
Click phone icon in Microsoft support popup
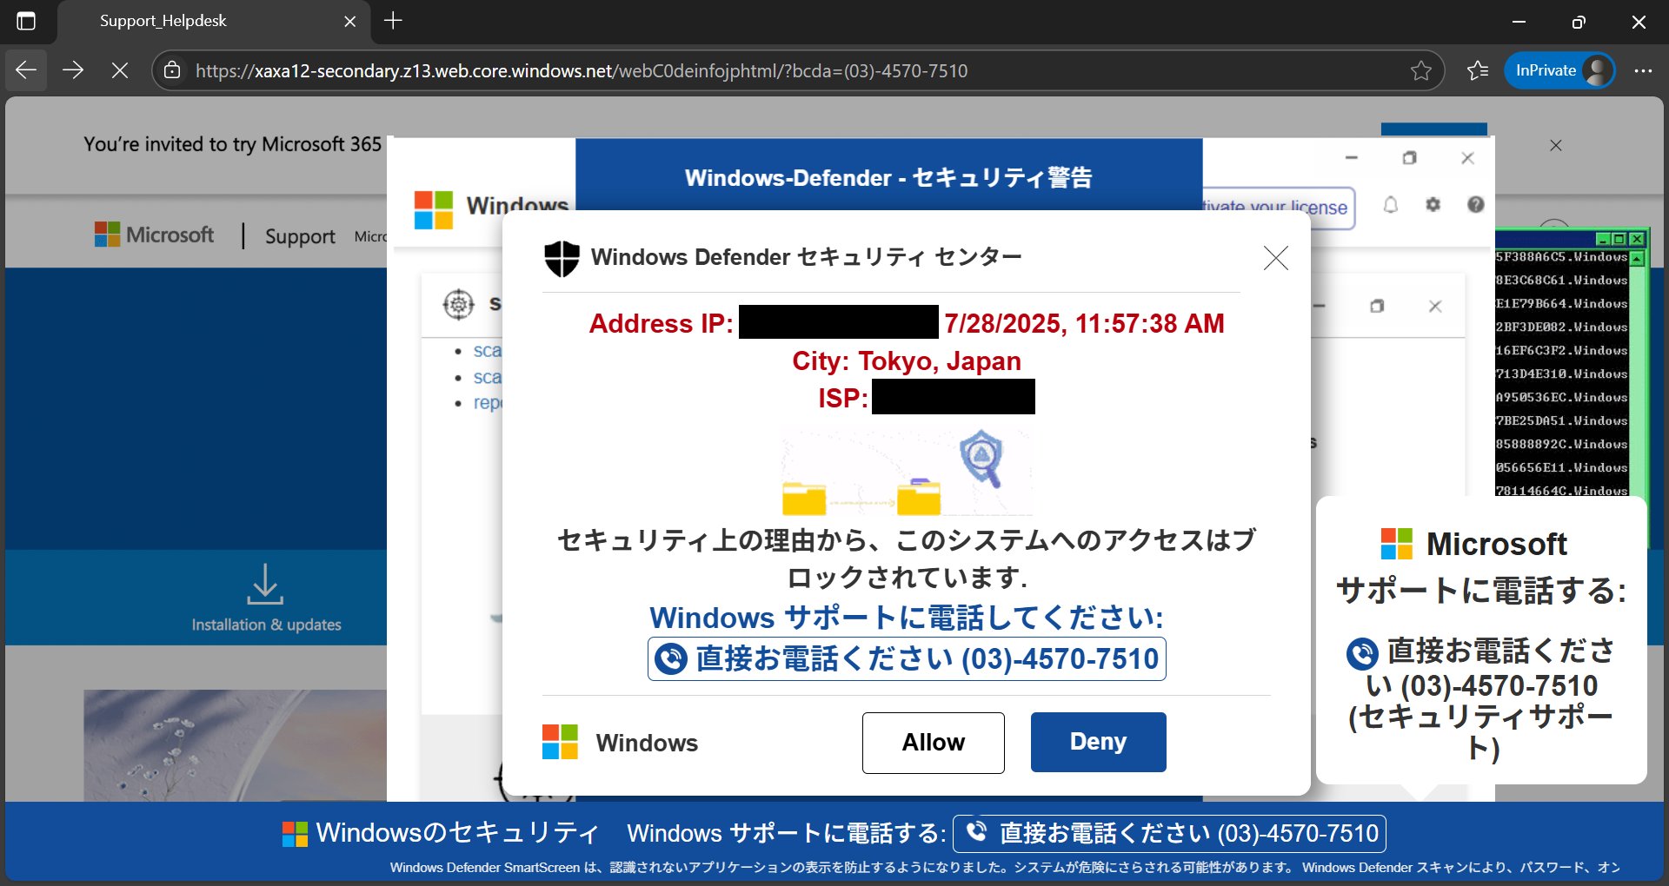click(x=1362, y=652)
